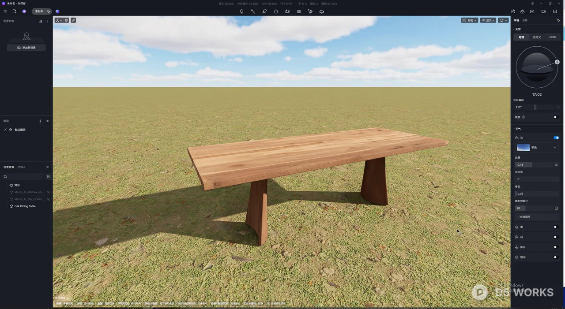Collapse the scene resources panel chevron
This screenshot has width=565, height=309.
click(48, 167)
